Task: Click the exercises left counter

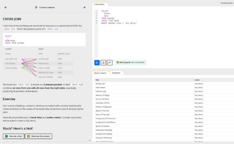Action: [227, 3]
